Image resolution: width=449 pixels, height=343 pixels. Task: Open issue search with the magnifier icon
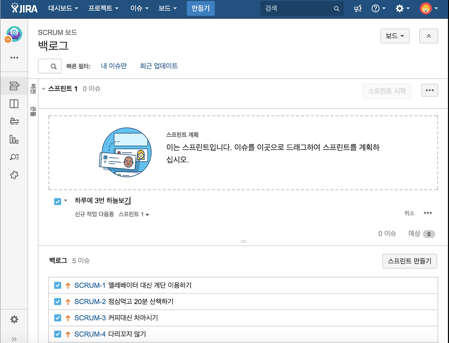coord(14,157)
